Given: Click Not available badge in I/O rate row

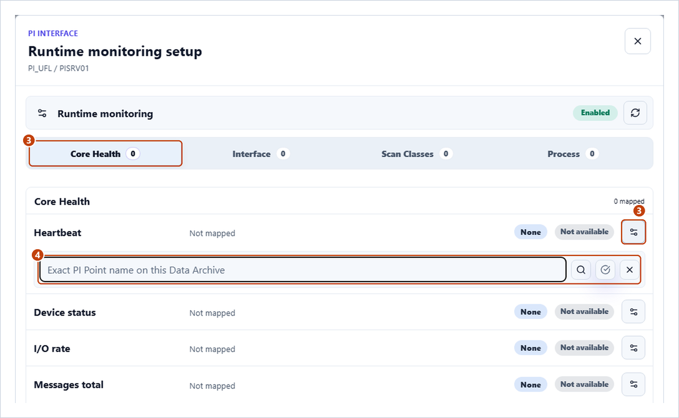Looking at the screenshot, I should coord(584,348).
